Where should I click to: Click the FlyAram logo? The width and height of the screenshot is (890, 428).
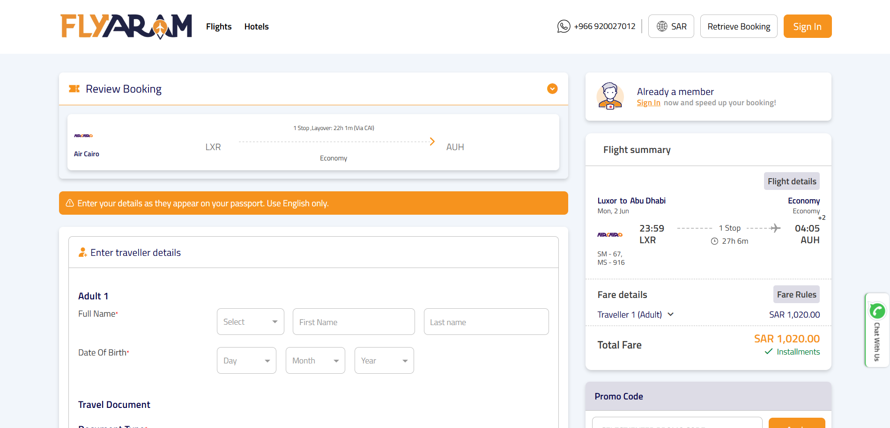click(x=126, y=26)
